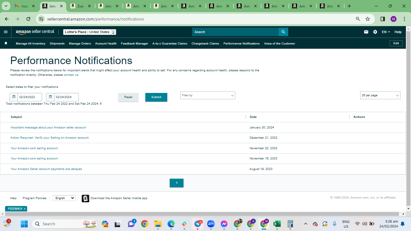Open the start date calendar icon
Viewport: 411px width, 231px height.
[14, 97]
